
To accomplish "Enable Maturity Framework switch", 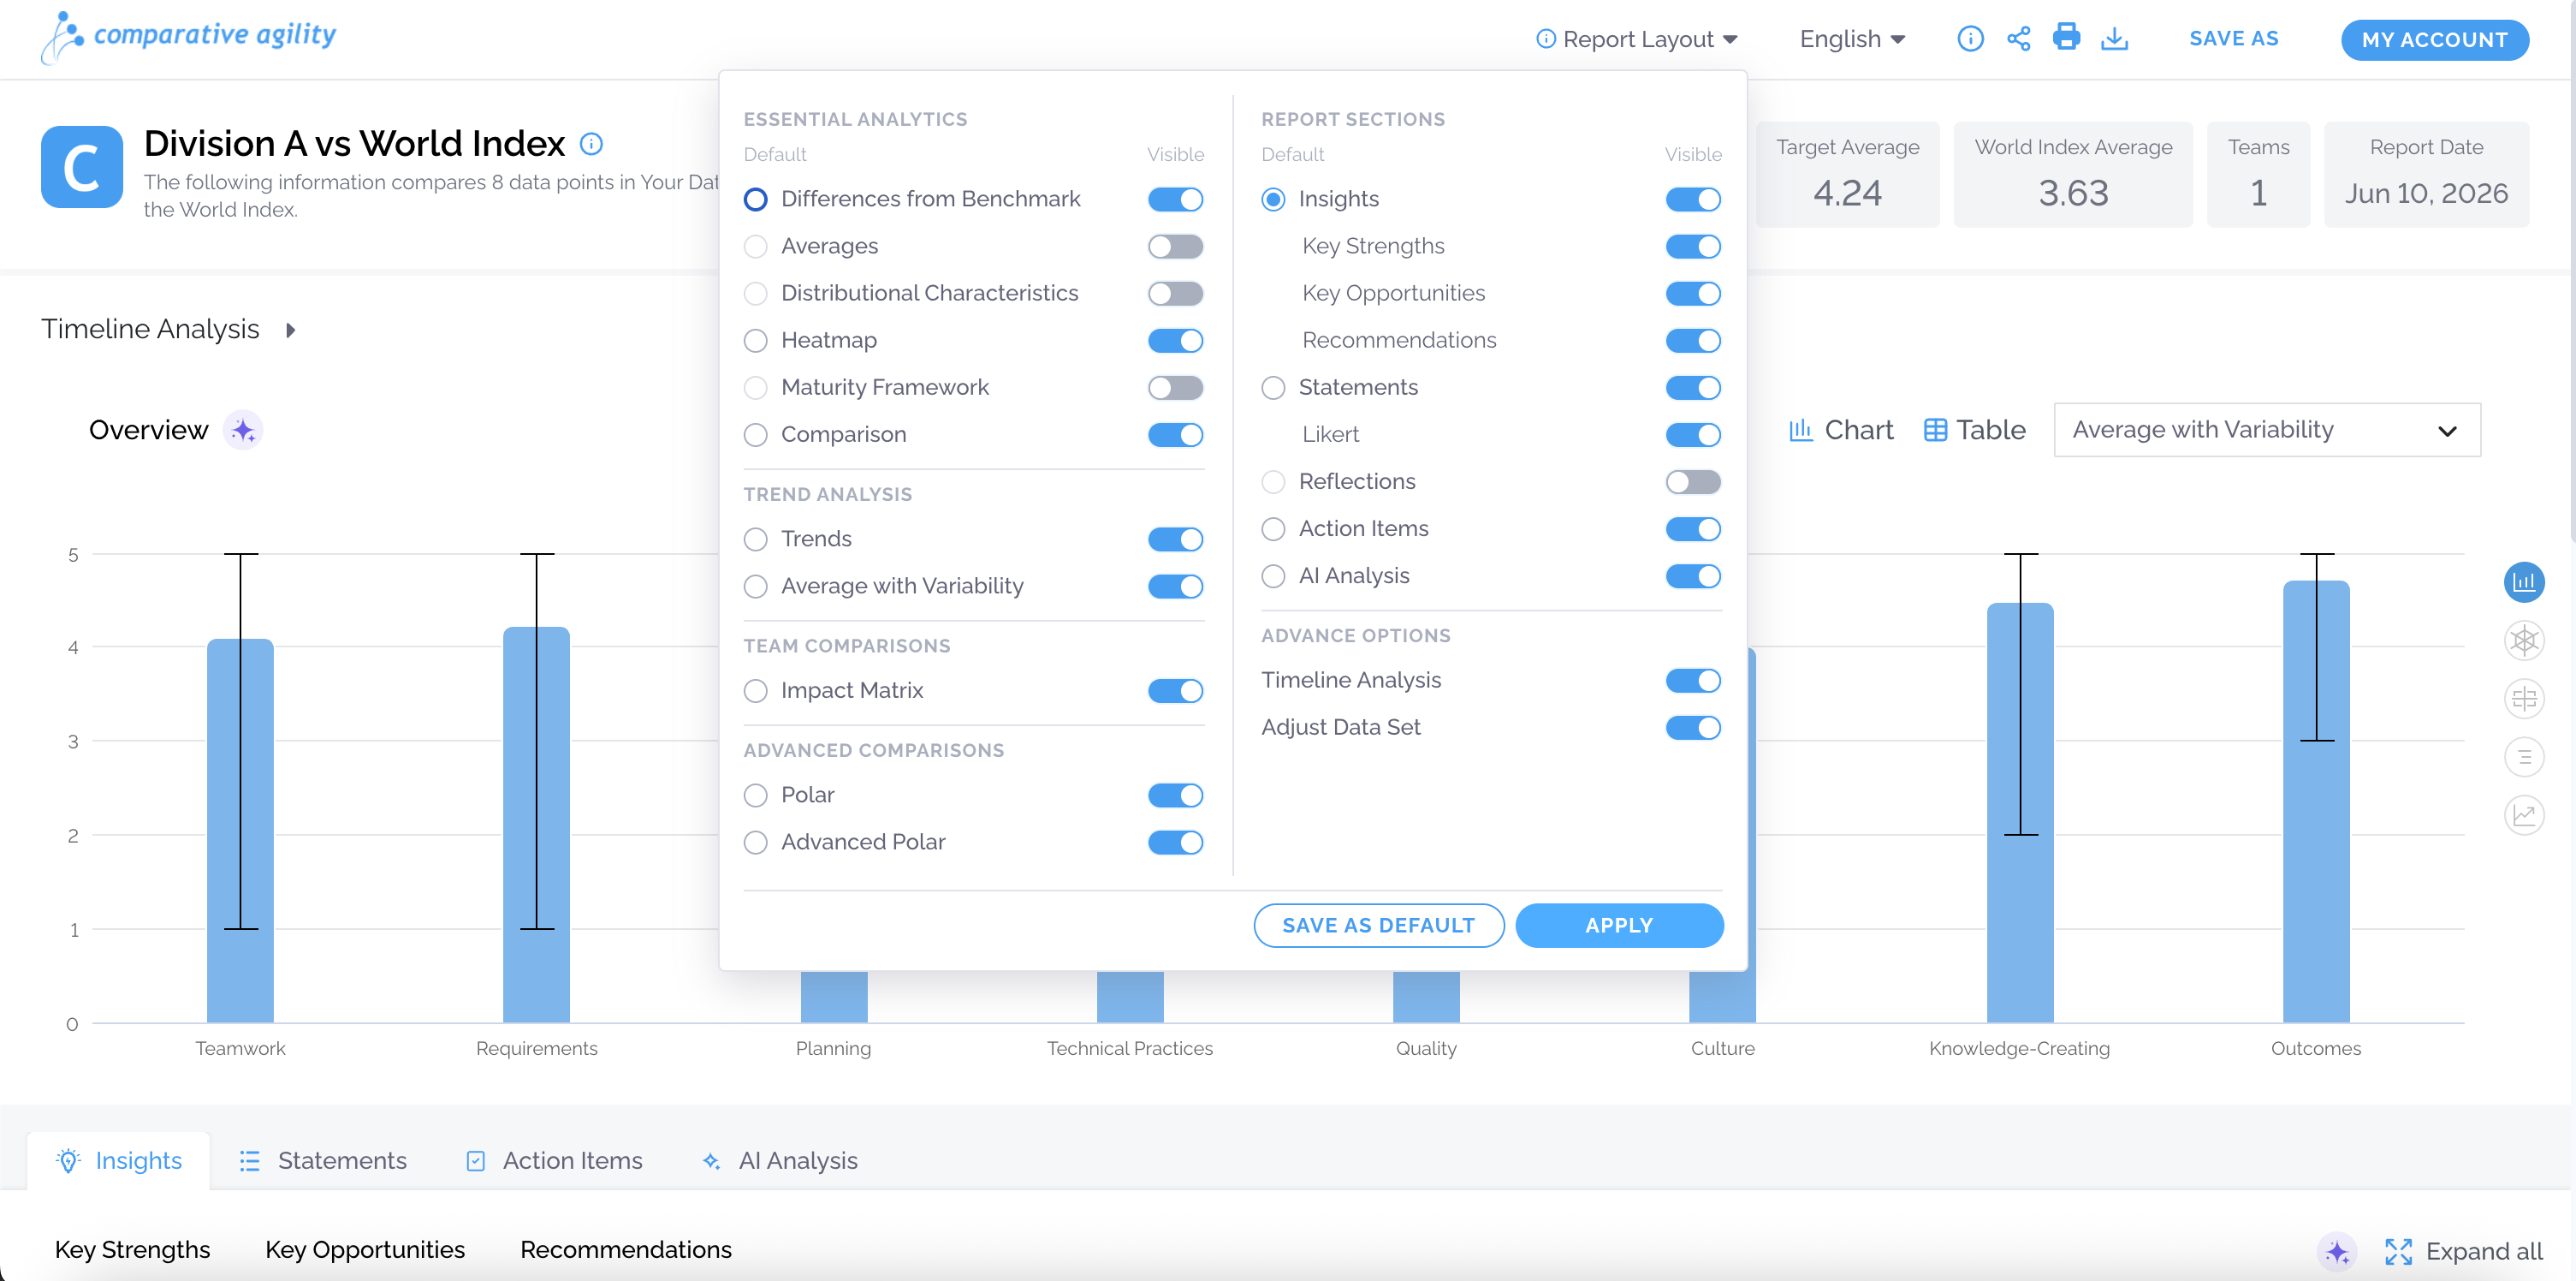I will tap(1175, 387).
